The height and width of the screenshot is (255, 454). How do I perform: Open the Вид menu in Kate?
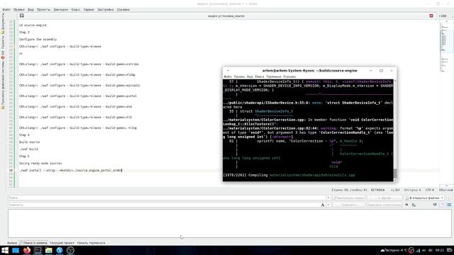coord(31,9)
